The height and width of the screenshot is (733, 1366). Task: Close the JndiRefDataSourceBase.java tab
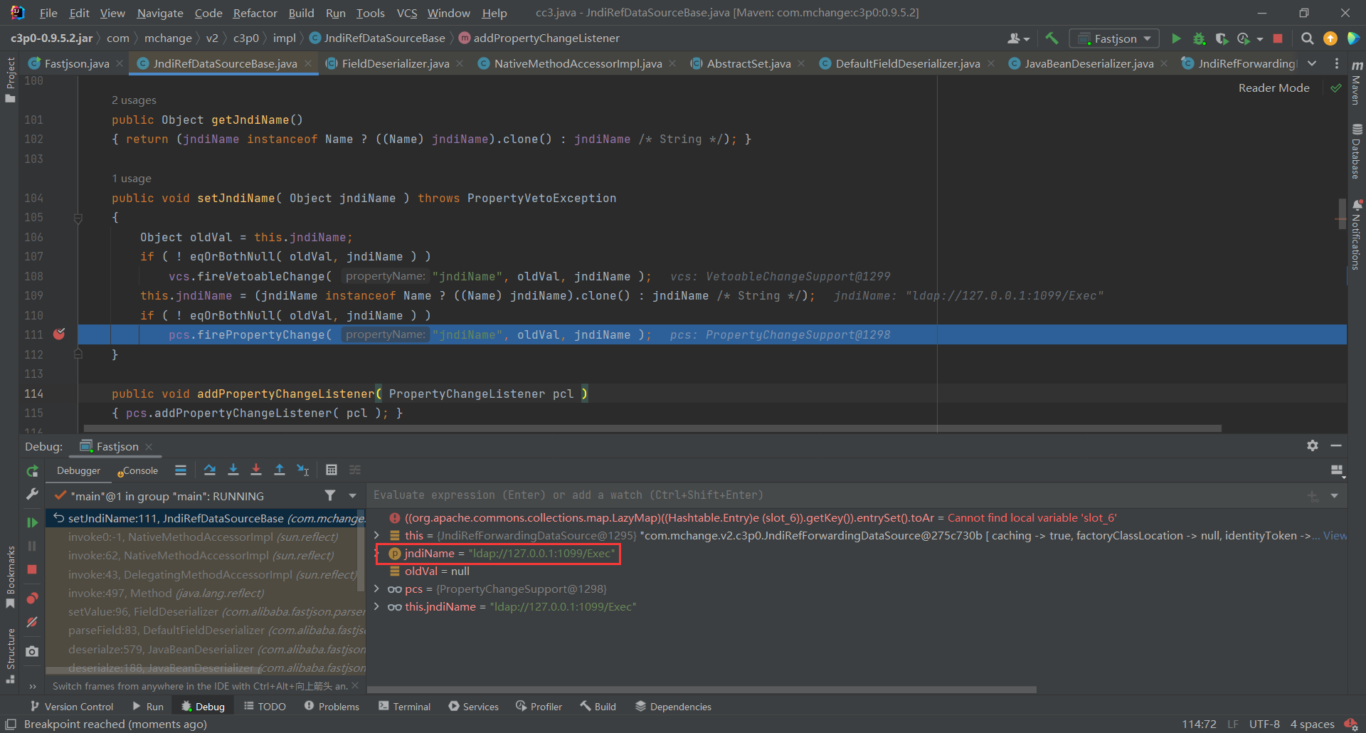(308, 63)
